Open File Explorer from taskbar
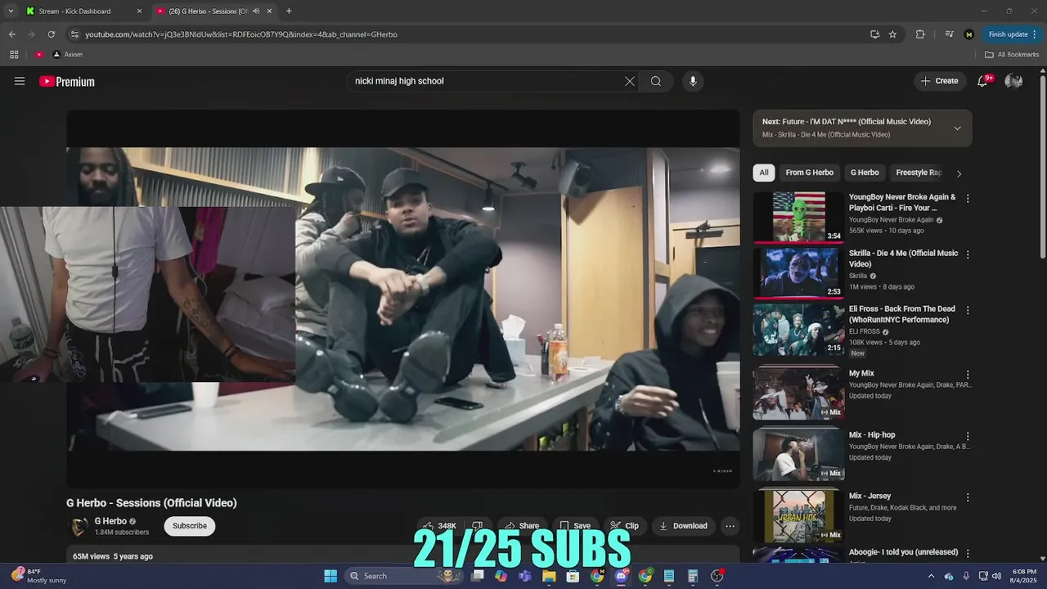 [549, 576]
